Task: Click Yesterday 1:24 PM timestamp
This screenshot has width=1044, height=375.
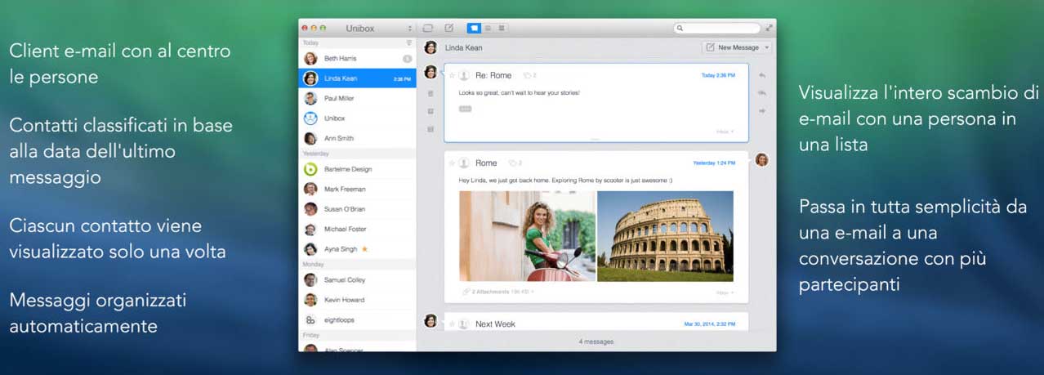Action: click(x=714, y=163)
